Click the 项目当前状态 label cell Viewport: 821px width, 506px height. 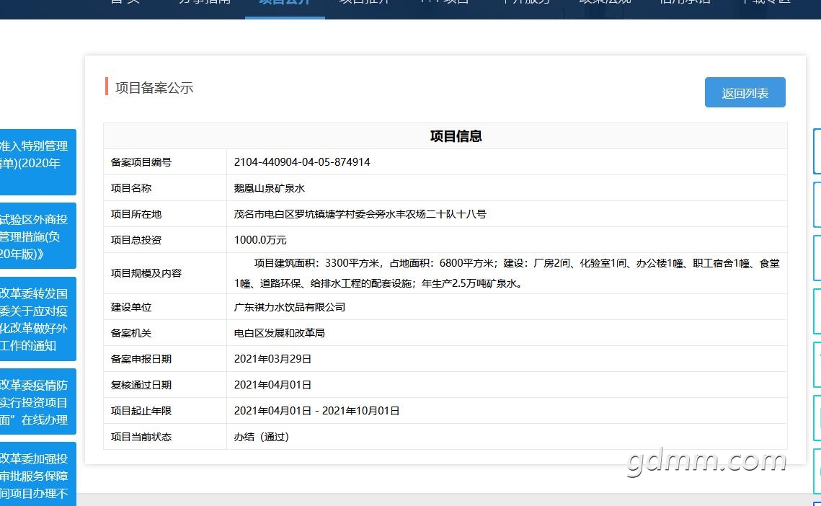pyautogui.click(x=165, y=436)
